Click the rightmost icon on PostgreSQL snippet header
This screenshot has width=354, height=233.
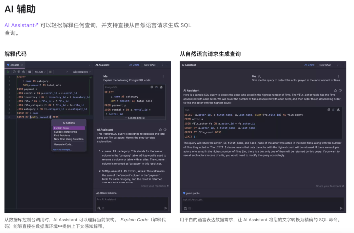tap(161, 87)
